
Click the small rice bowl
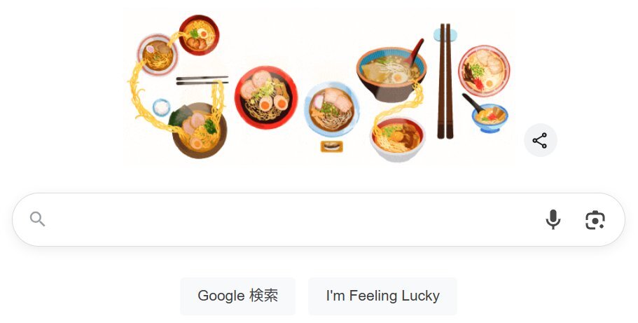click(x=161, y=107)
